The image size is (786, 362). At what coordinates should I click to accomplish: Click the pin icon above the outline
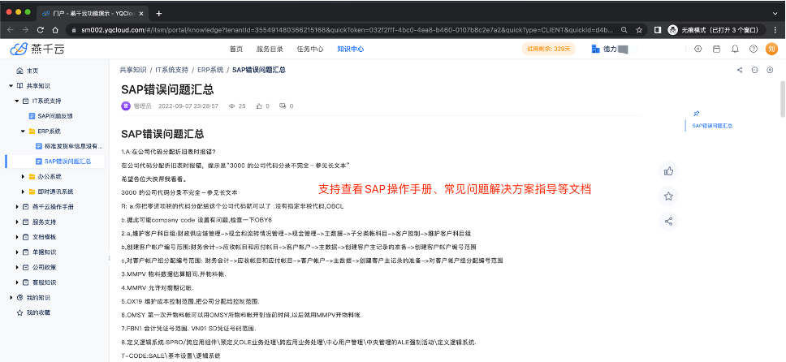click(x=696, y=114)
